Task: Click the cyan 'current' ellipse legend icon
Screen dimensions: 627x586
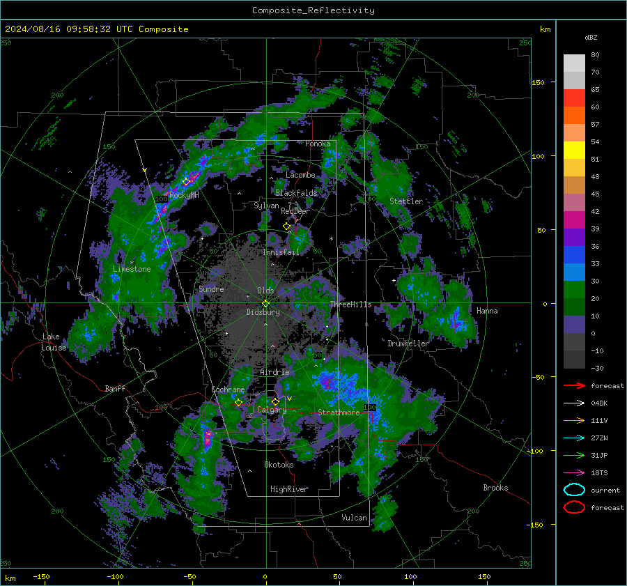Action: pos(574,490)
